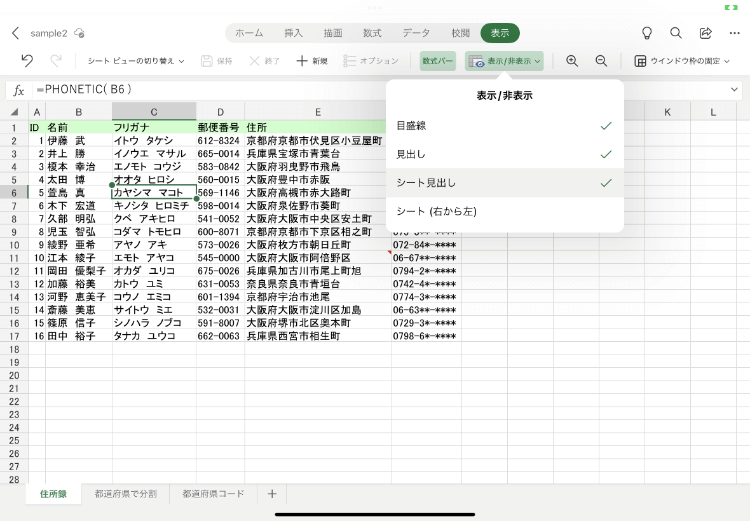Go back using the left chevron
Image resolution: width=750 pixels, height=521 pixels.
point(15,33)
